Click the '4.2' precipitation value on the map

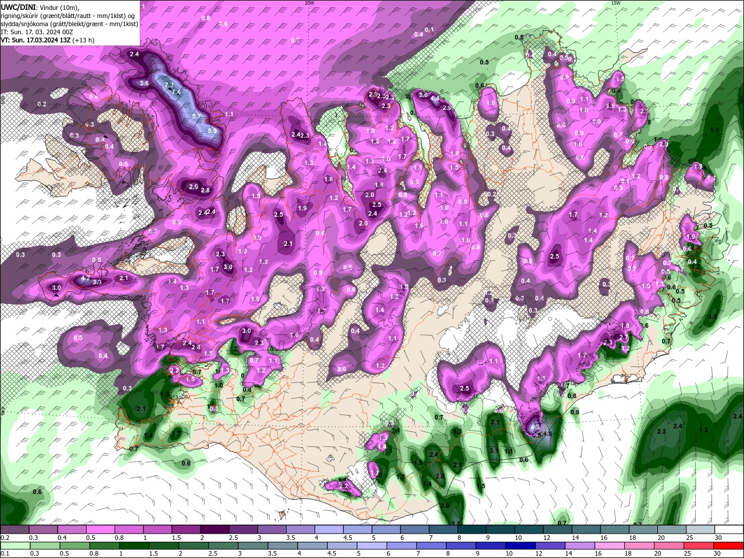(x=85, y=279)
